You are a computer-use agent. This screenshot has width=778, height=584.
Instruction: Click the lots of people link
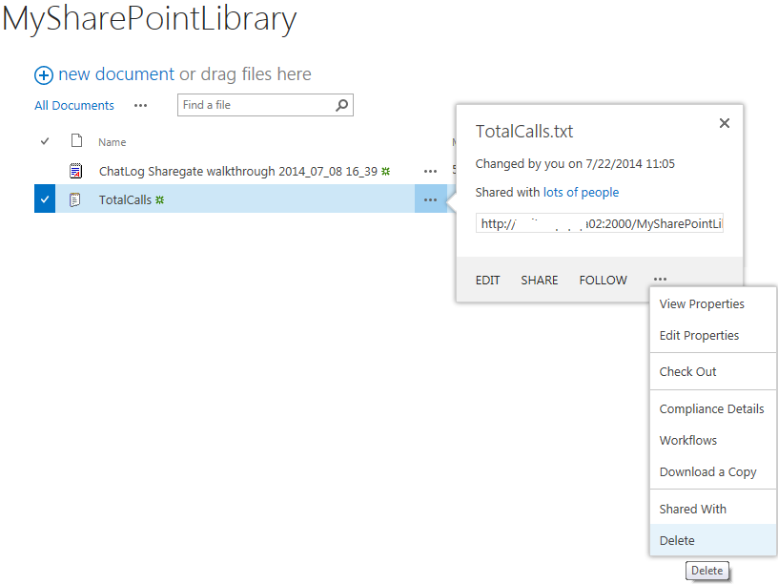581,192
